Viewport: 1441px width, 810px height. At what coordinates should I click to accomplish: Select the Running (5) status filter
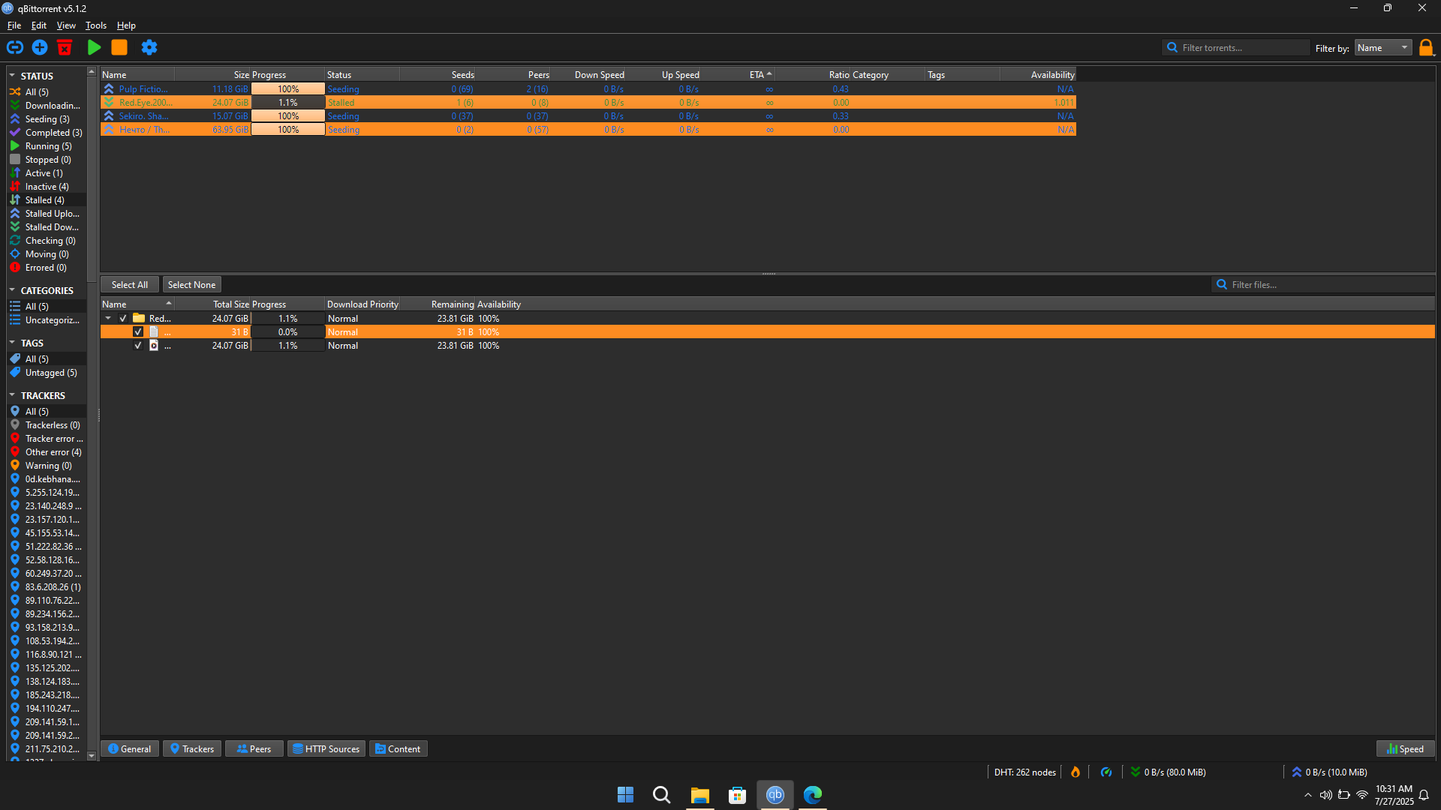(x=47, y=146)
